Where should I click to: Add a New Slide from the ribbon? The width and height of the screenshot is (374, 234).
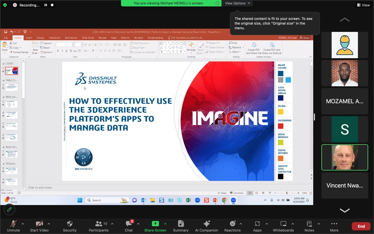(x=35, y=48)
